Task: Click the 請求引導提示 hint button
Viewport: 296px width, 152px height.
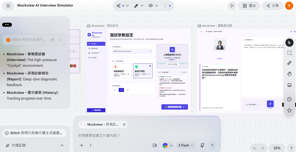Action: click(x=251, y=105)
